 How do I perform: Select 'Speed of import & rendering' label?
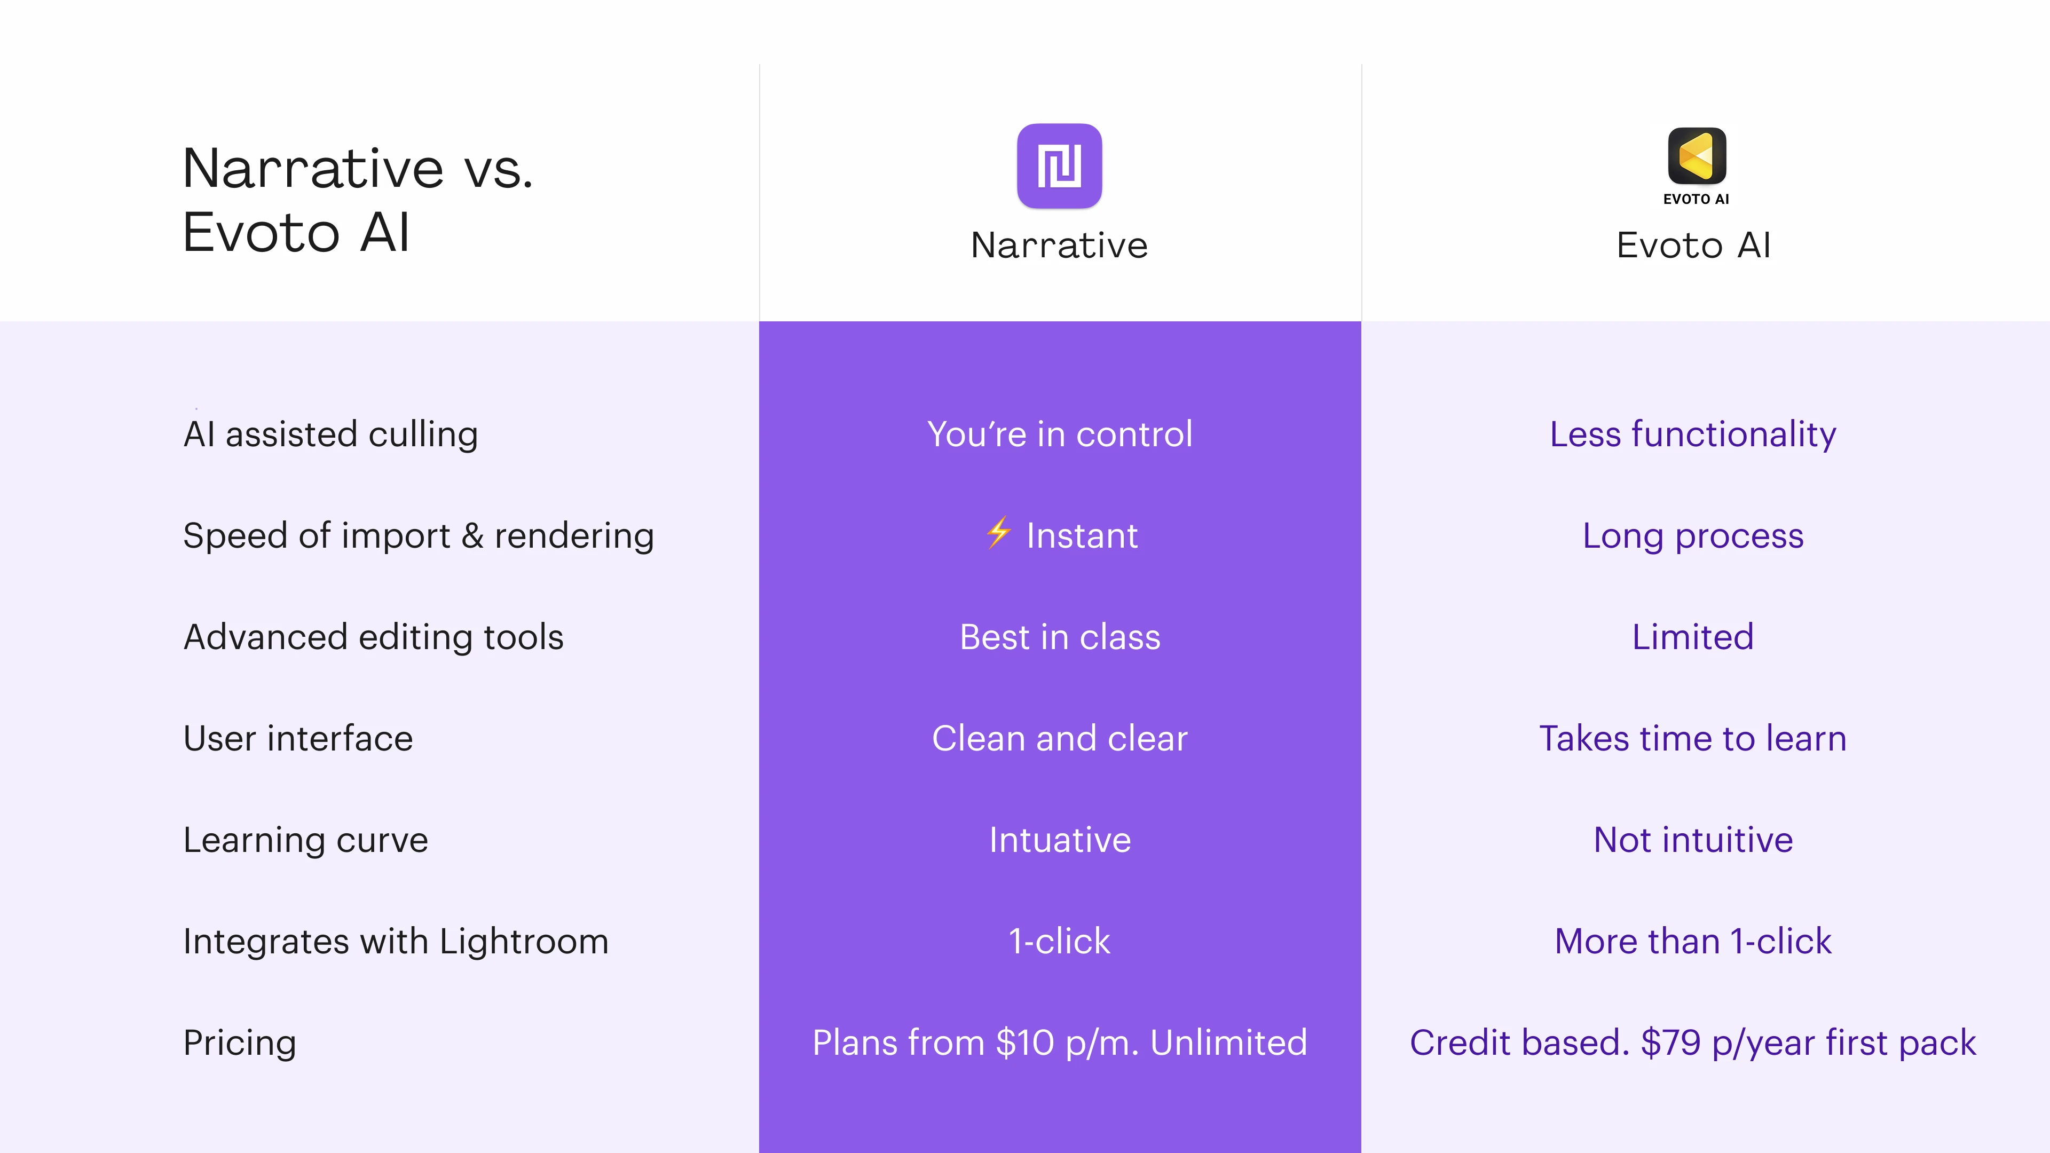click(x=419, y=535)
